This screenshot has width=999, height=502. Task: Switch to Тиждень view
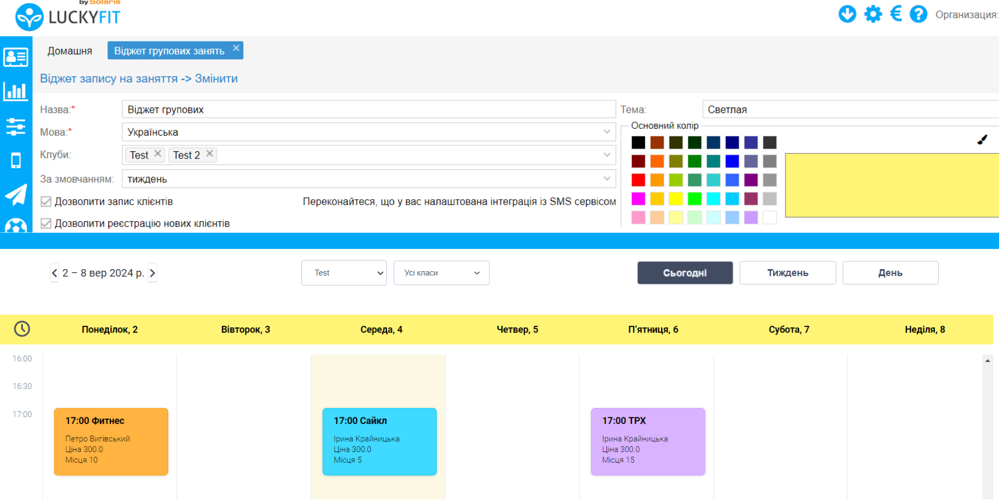[x=788, y=273]
